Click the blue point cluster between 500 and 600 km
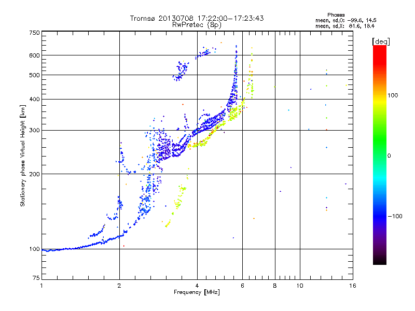415x311 pixels. 181,71
